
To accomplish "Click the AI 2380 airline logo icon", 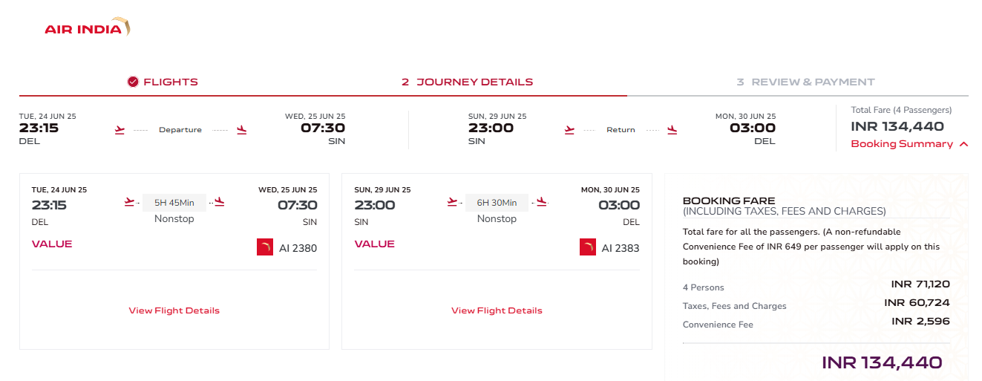I will pyautogui.click(x=265, y=247).
